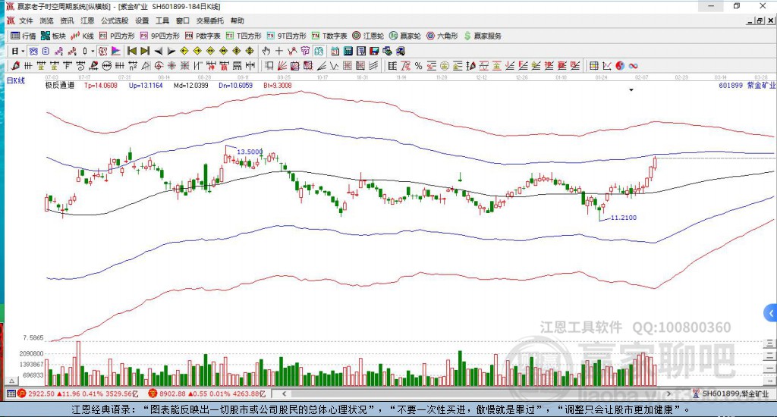777x417 pixels.
Task: Click the 601899 紫金矿业 label top right
Action: click(x=747, y=85)
